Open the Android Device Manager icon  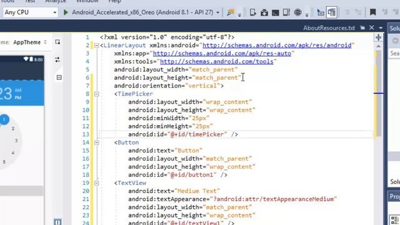tap(252, 12)
